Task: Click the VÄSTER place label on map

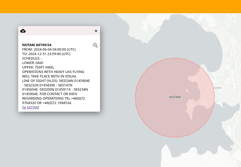Action: 217,88
